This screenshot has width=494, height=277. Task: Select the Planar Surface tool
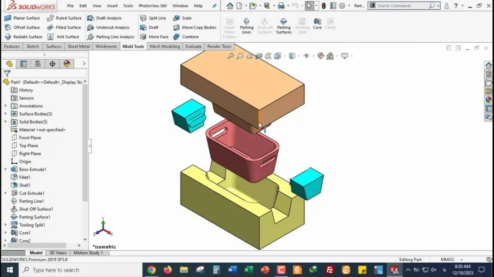click(x=23, y=18)
